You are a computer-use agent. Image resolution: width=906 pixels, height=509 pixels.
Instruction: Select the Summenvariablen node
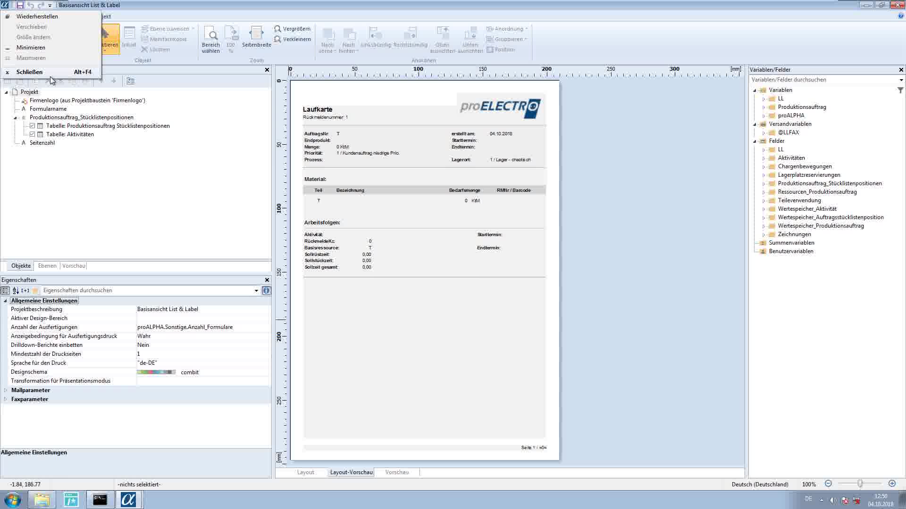[x=791, y=243]
